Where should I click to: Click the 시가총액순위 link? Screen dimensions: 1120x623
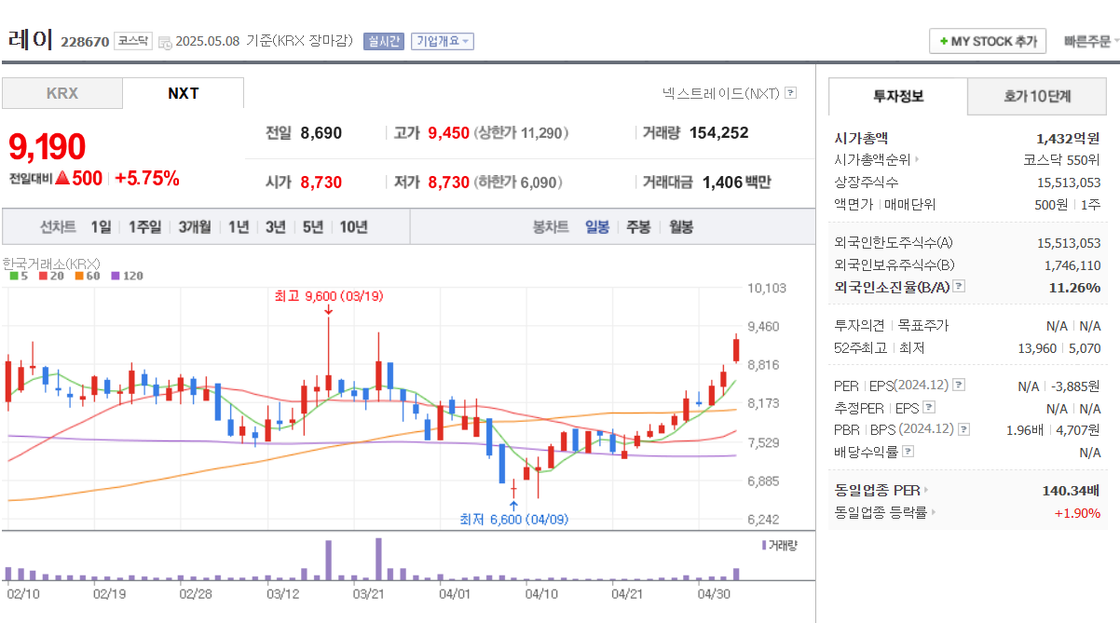coord(872,160)
